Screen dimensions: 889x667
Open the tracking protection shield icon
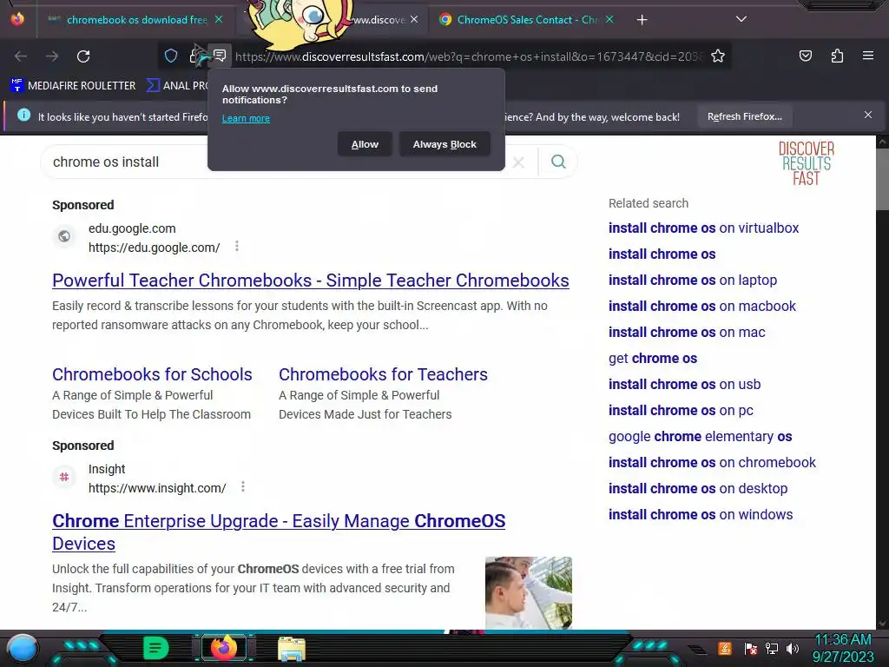pyautogui.click(x=171, y=56)
